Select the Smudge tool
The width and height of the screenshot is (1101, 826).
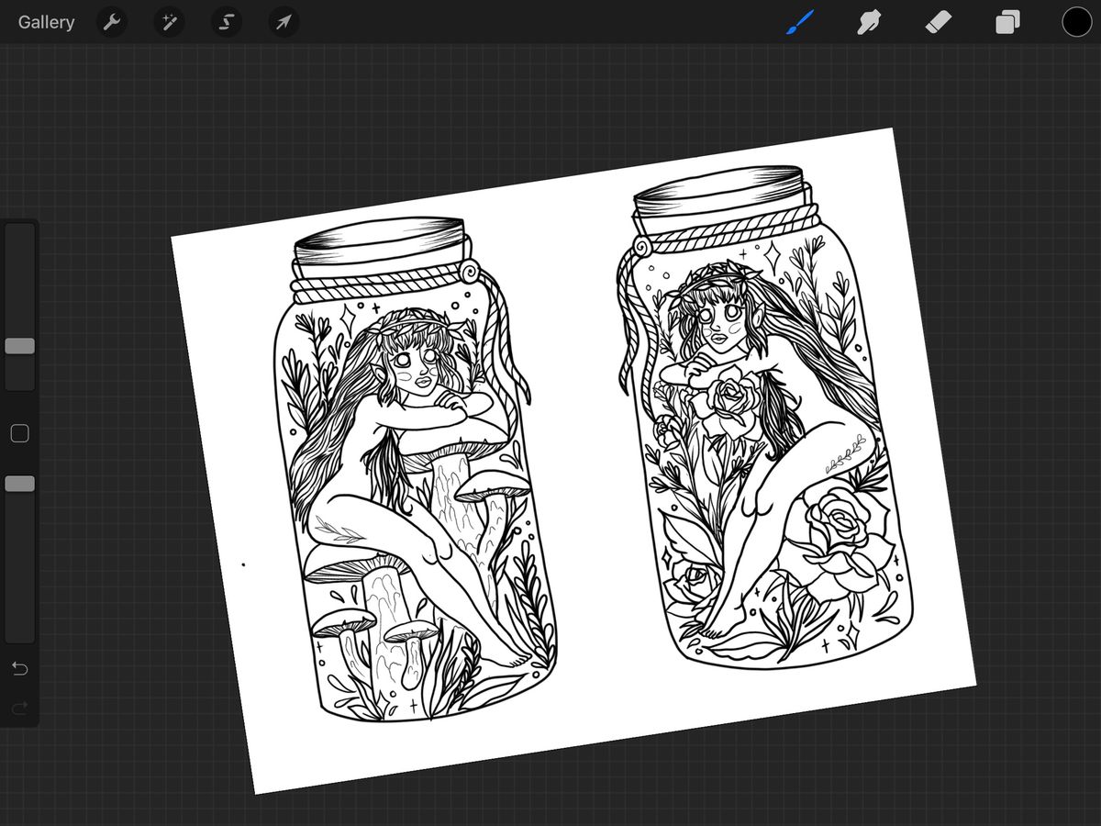click(868, 22)
